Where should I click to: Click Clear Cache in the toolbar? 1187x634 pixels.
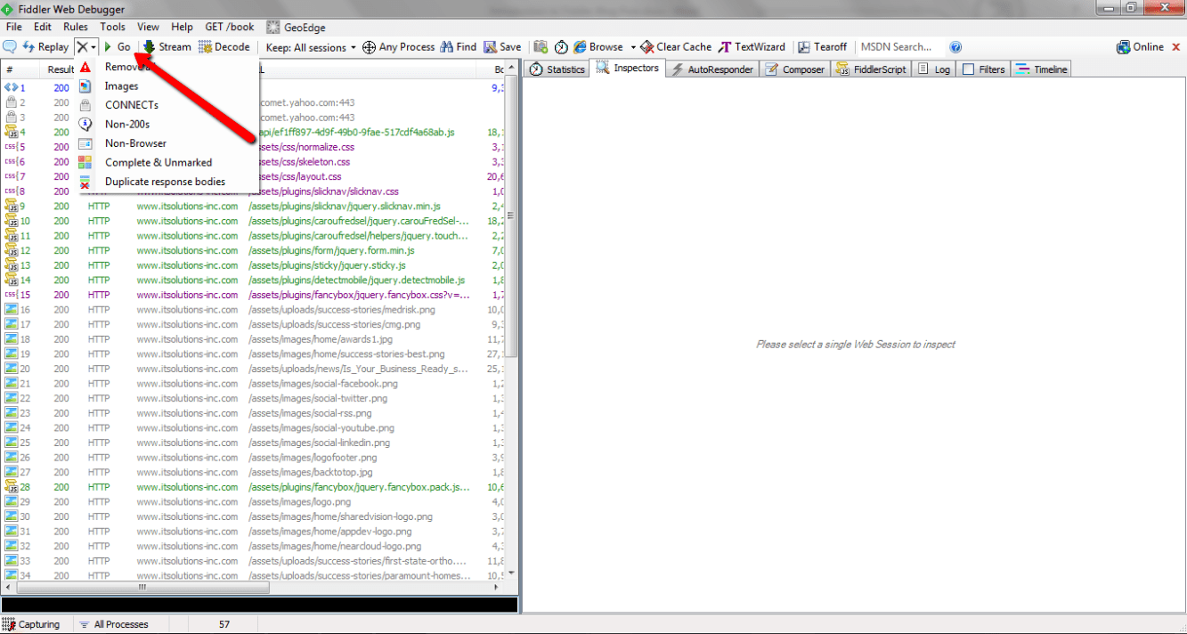click(677, 47)
